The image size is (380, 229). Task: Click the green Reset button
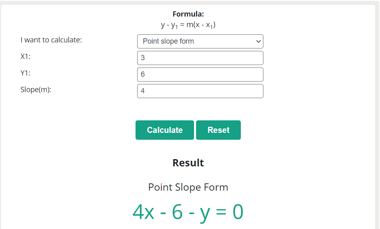click(218, 130)
